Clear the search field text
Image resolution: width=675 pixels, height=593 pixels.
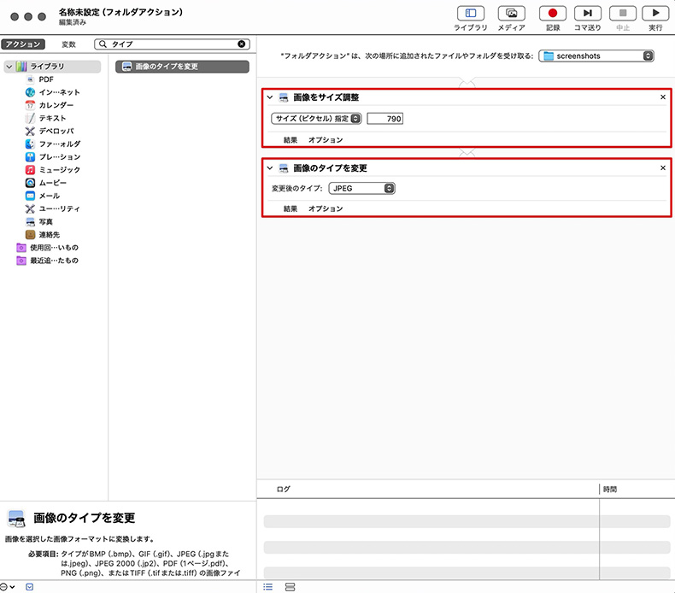pos(242,44)
